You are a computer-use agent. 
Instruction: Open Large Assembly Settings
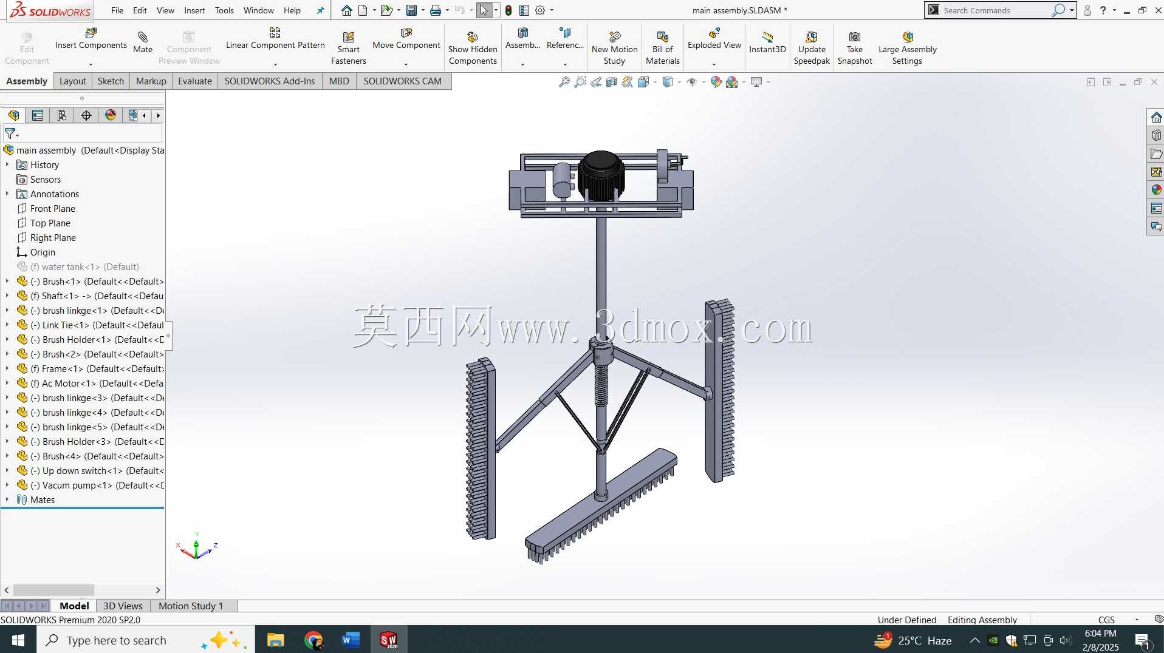(x=907, y=49)
